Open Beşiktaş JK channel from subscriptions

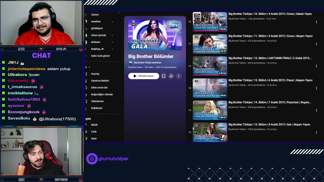97,49
